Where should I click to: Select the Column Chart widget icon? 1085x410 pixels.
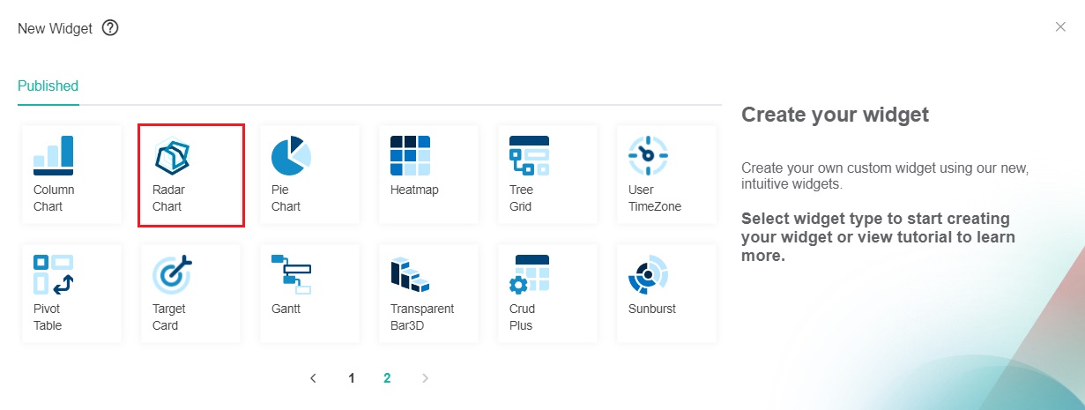[x=54, y=156]
